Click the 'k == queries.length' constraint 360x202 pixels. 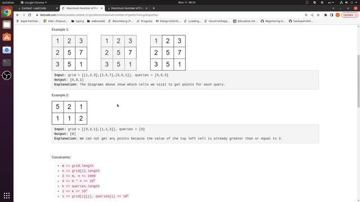[80, 186]
